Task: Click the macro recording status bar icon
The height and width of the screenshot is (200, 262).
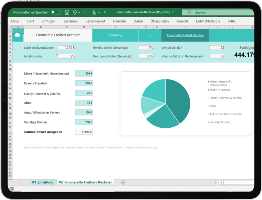Action: coord(12,189)
